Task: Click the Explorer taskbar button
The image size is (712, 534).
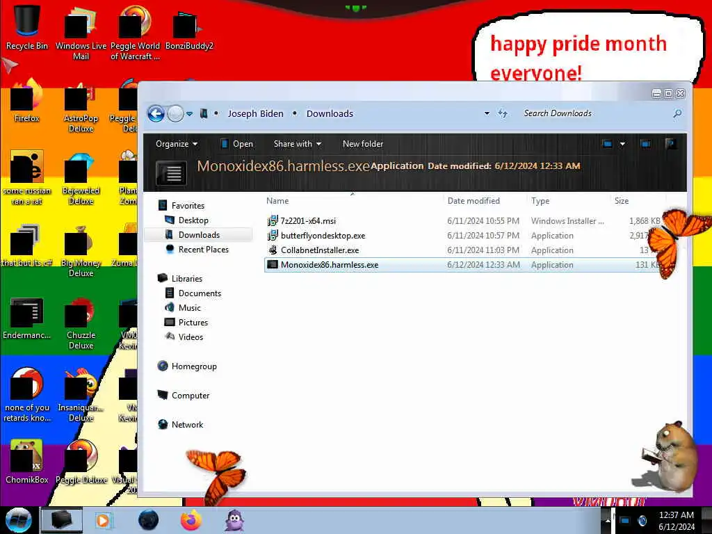Action: (x=62, y=520)
